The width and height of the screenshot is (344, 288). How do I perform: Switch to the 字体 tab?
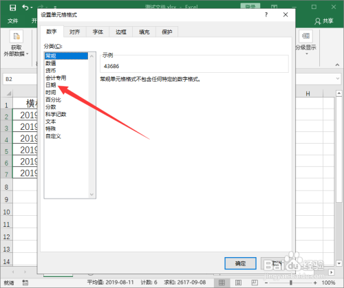click(98, 32)
